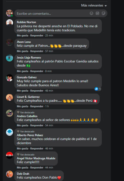Reply to Alberto Perez Pelaez's comment
124x181 pixels.
tap(37, 148)
